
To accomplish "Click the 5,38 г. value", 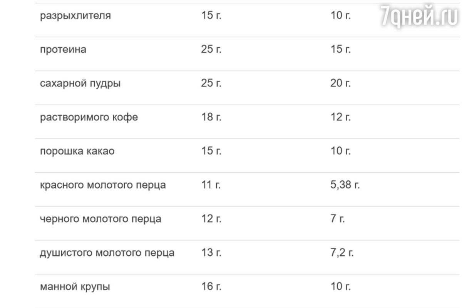I will point(345,185).
